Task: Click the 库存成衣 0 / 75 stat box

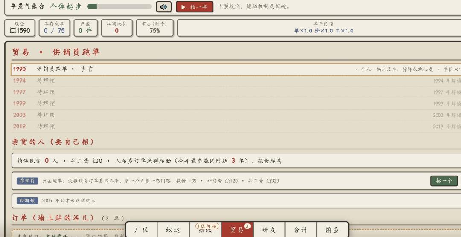Action: coord(54,28)
